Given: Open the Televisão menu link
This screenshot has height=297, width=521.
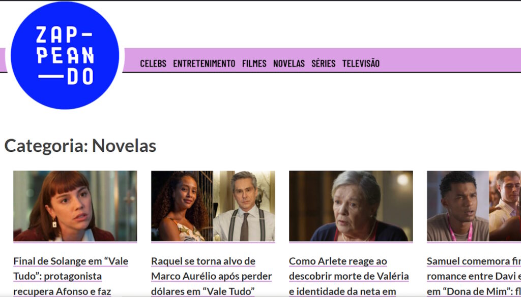Looking at the screenshot, I should click(361, 63).
